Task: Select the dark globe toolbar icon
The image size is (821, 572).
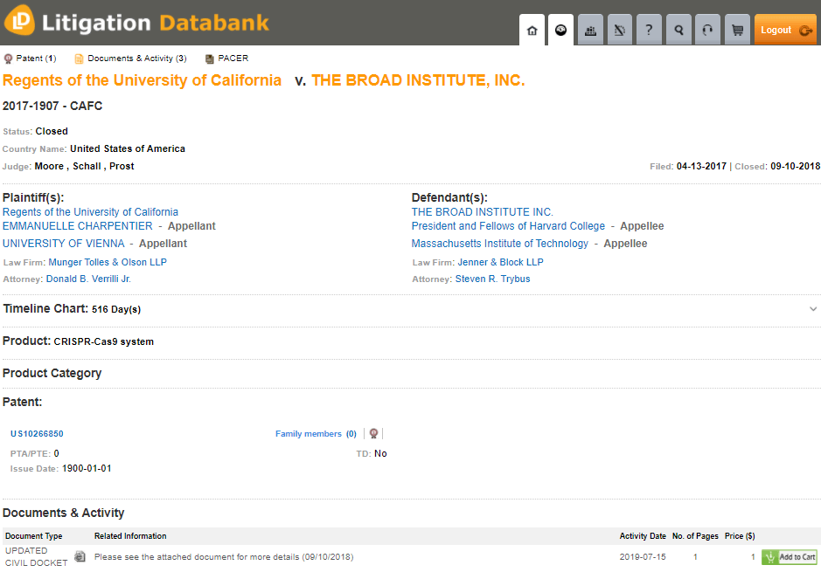Action: click(x=560, y=29)
